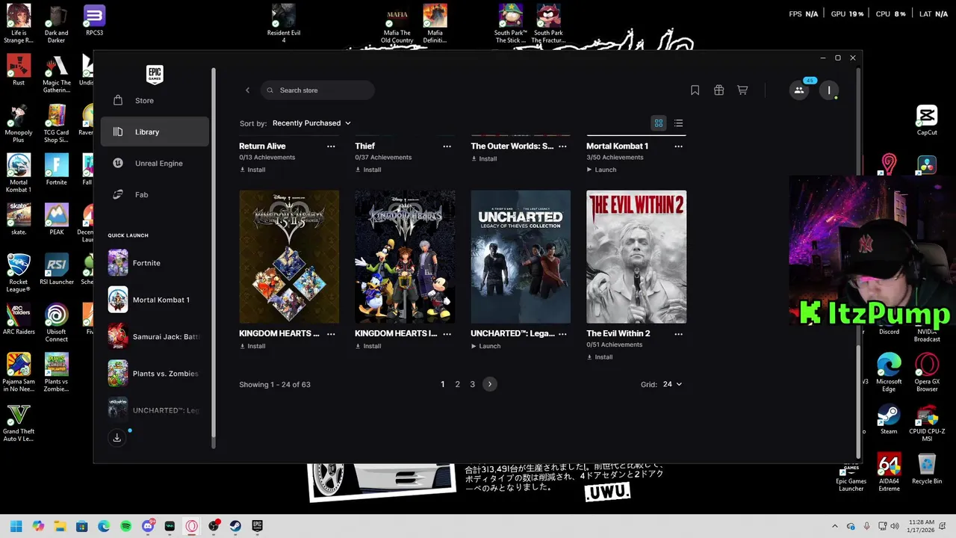The width and height of the screenshot is (956, 538).
Task: Select the Kingdom Hearts 1.5+2.5 cover art
Action: [289, 256]
